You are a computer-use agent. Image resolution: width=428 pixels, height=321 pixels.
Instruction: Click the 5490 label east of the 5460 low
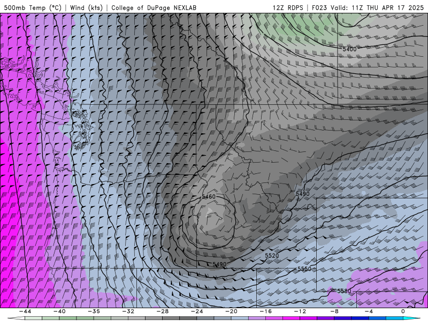[x=303, y=194]
